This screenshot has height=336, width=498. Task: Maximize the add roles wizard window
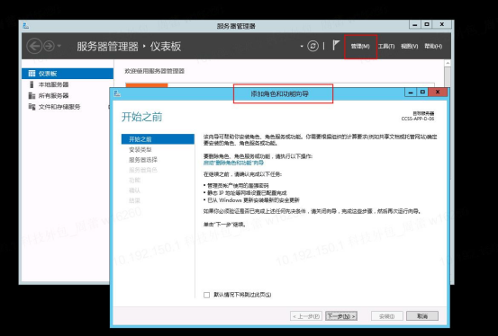tap(422, 93)
